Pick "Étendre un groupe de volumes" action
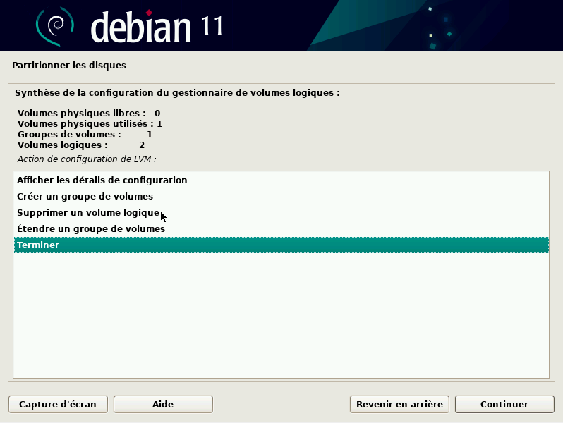The height and width of the screenshot is (423, 563). pos(91,228)
